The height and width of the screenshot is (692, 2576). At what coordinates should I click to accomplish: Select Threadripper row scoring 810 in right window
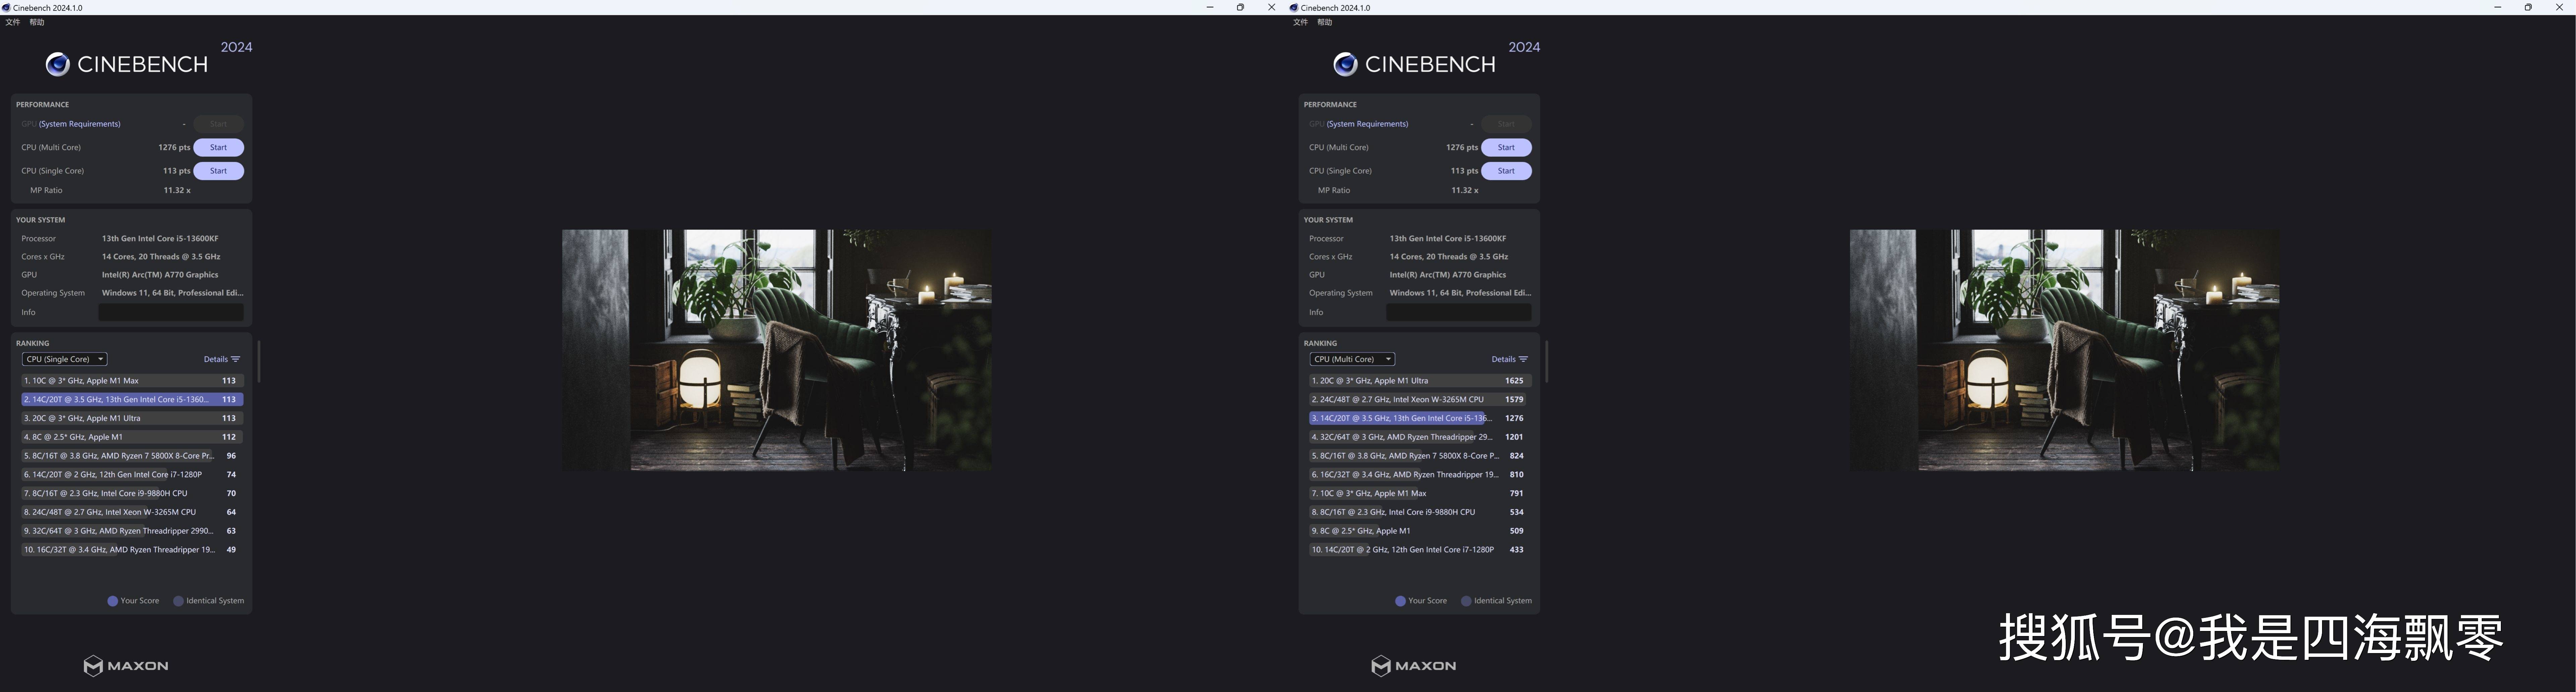[1420, 475]
